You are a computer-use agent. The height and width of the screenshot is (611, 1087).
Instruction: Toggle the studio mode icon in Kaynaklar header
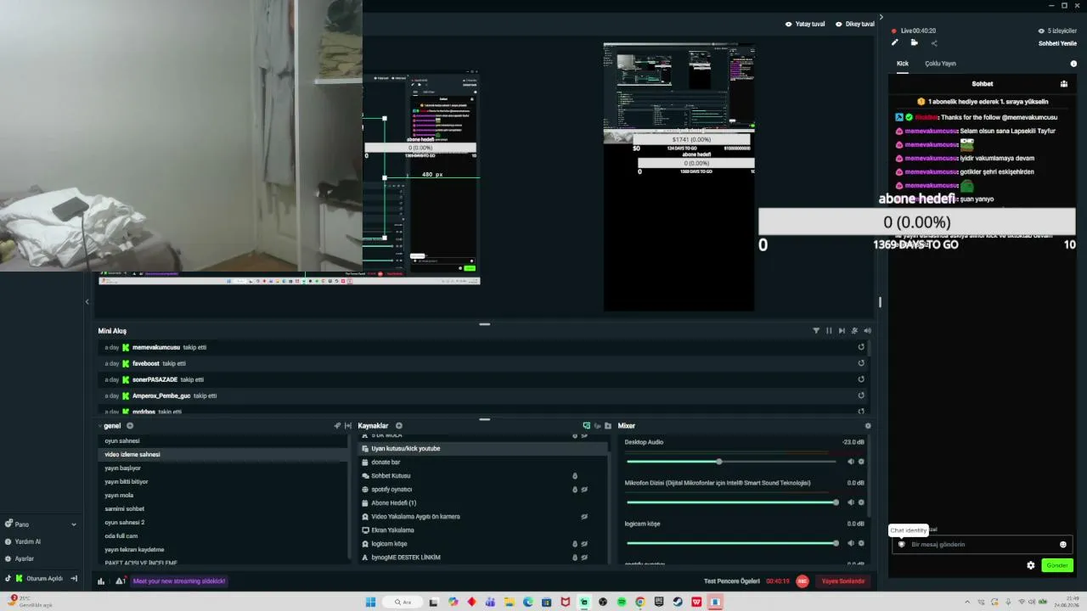pyautogui.click(x=586, y=426)
